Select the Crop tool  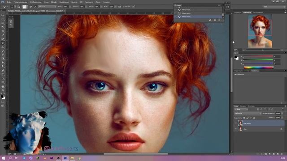coord(3,31)
